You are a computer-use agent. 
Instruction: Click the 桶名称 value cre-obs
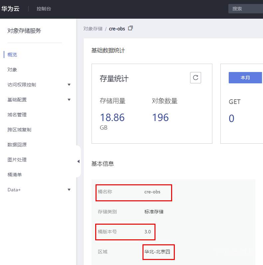point(152,192)
